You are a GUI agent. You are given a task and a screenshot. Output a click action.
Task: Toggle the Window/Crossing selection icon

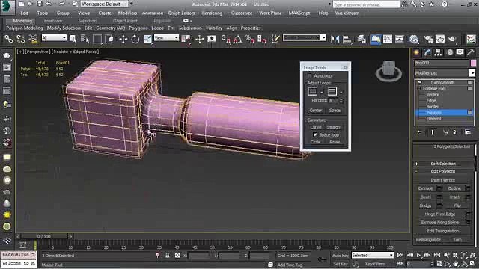click(x=110, y=39)
